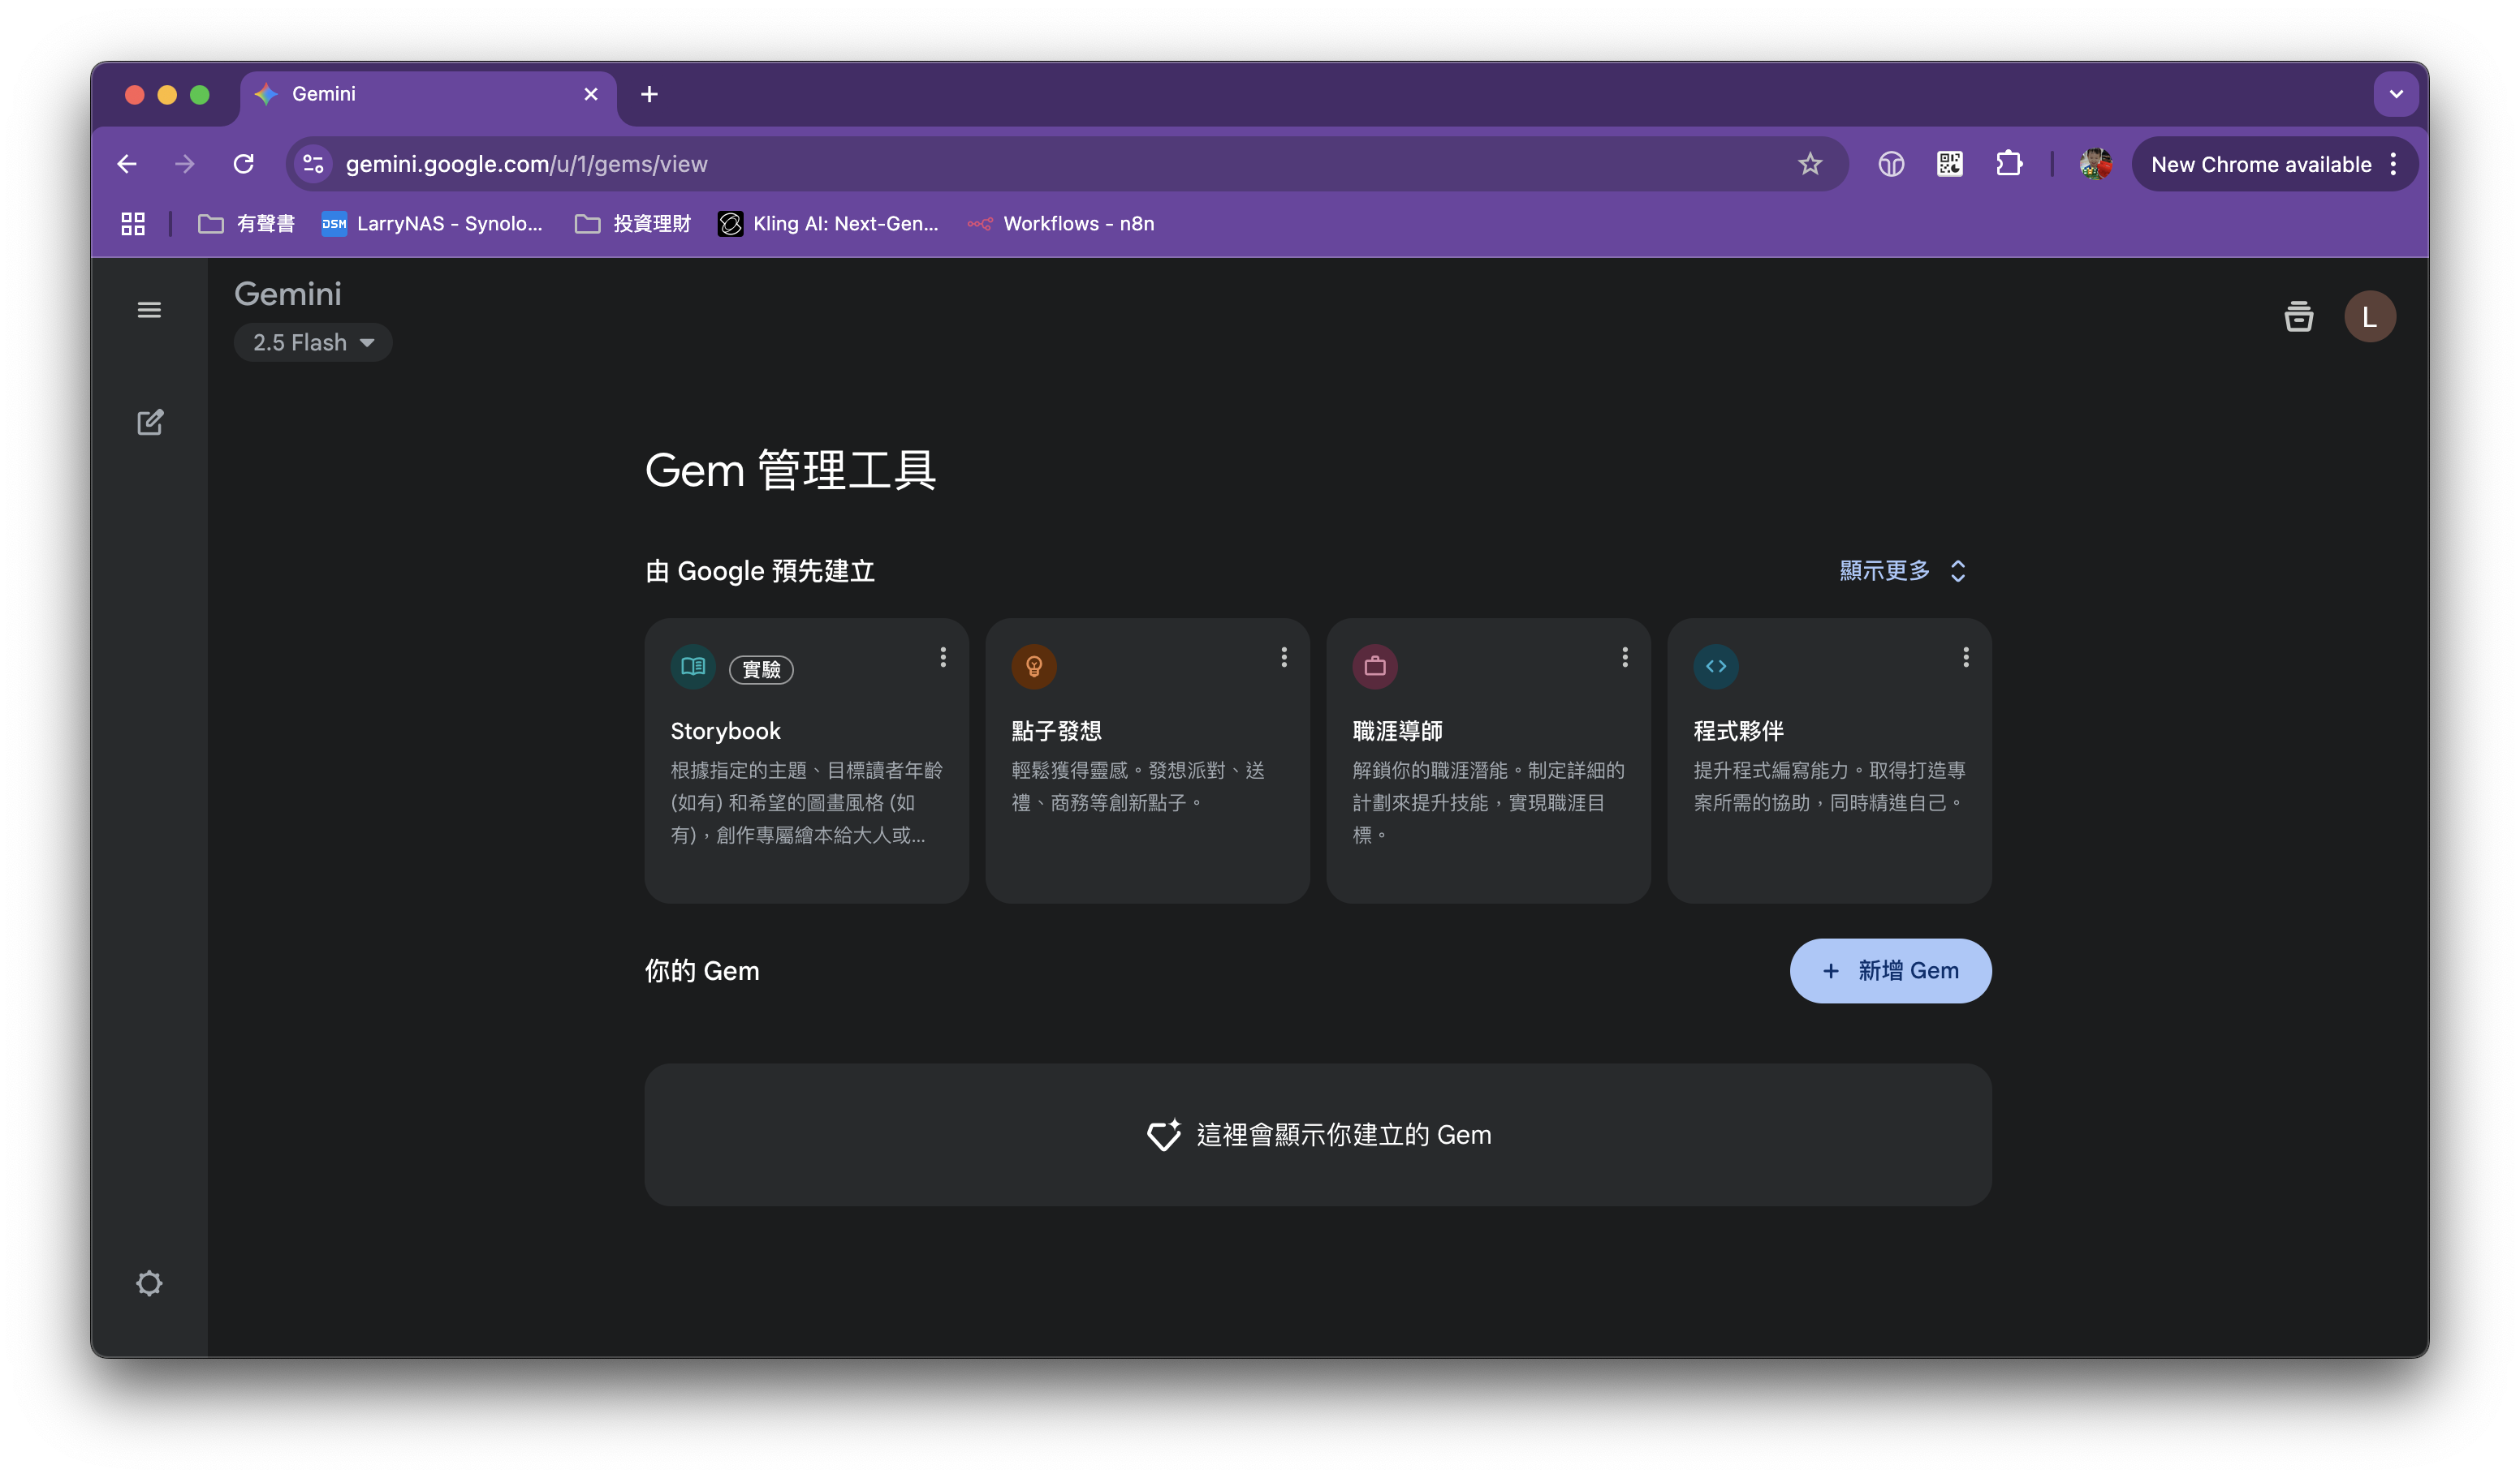Open the Storybook gem card

click(806, 760)
